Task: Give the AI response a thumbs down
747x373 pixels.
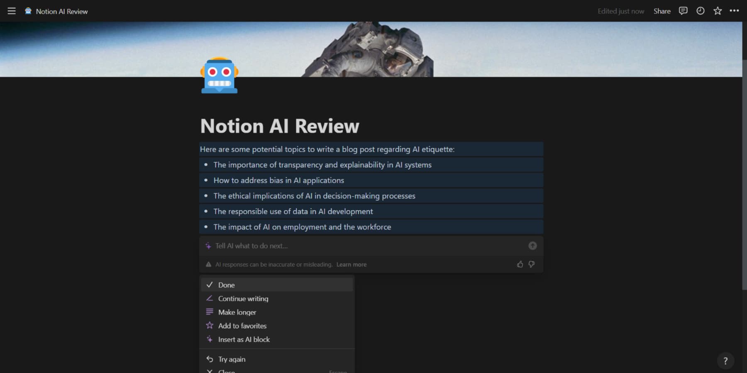Action: click(x=532, y=264)
